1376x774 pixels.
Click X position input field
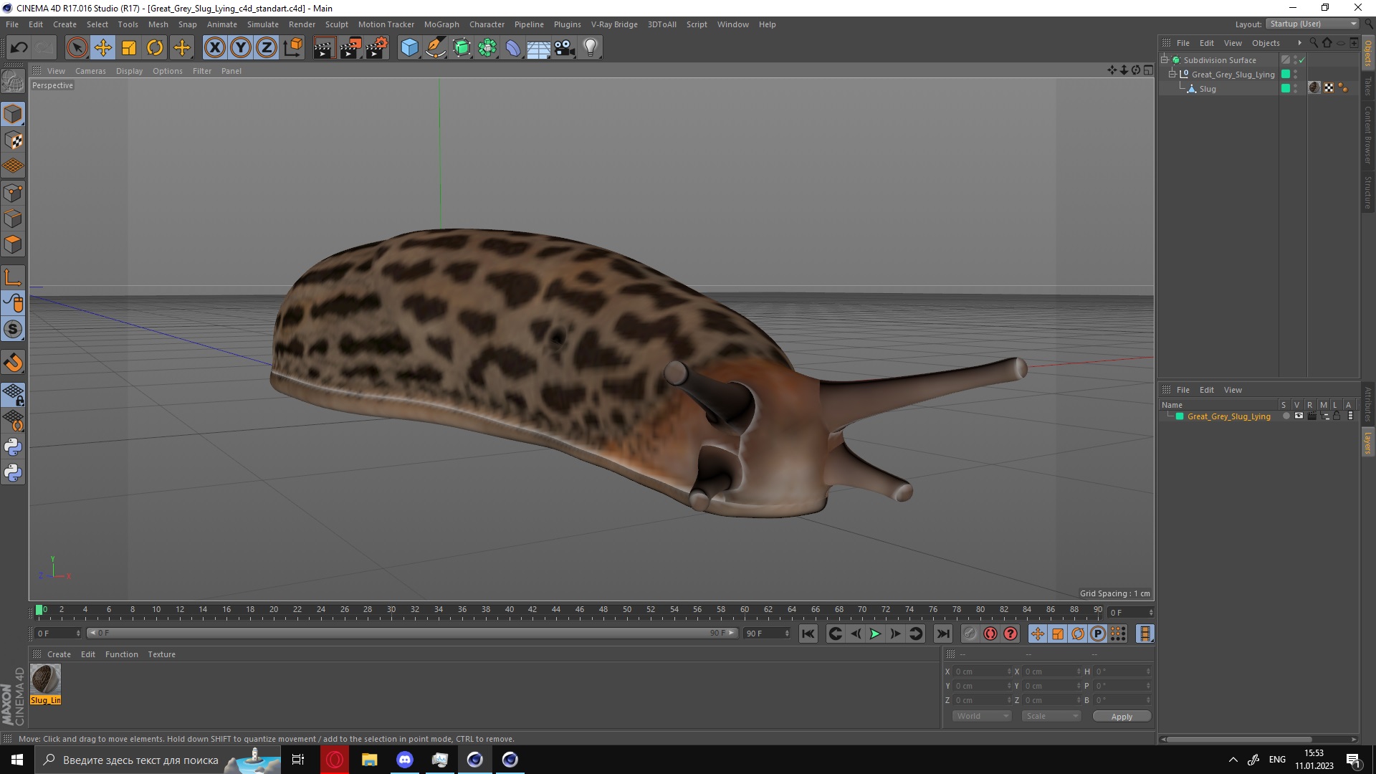coord(982,672)
